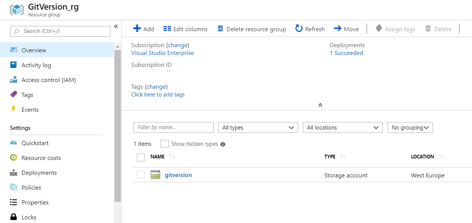Click the sidebar vertical scrollbar
Viewport: 472px width, 223px height.
pyautogui.click(x=118, y=126)
